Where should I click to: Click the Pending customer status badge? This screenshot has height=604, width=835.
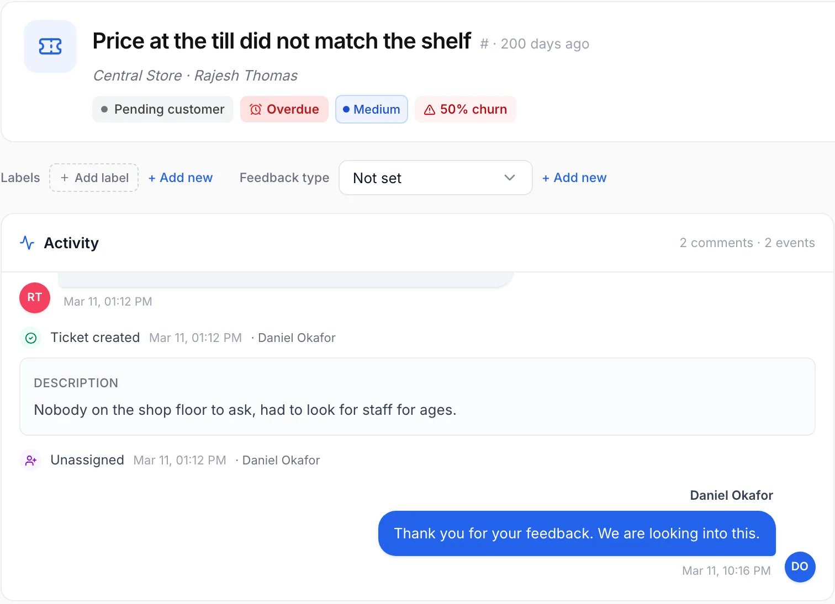coord(163,109)
